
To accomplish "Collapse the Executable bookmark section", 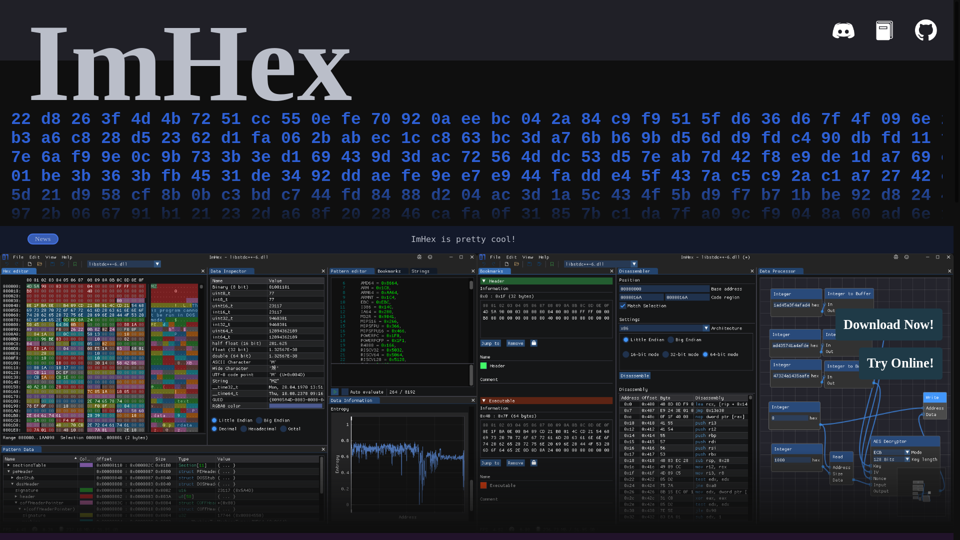I will (484, 400).
